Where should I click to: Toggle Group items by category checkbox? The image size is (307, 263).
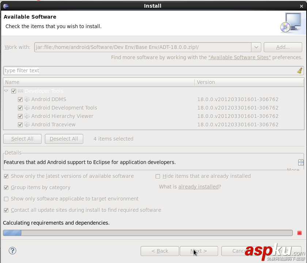pos(6,188)
